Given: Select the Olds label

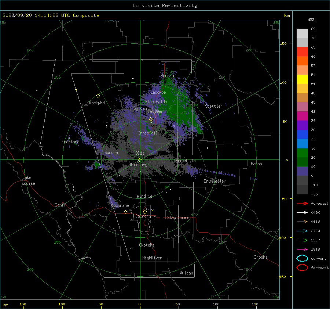Looking at the screenshot, I should (140, 153).
